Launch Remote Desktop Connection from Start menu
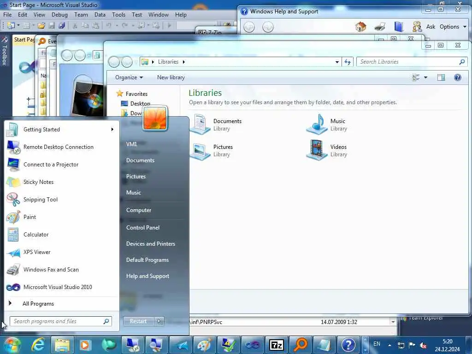Image resolution: width=472 pixels, height=354 pixels. point(62,147)
